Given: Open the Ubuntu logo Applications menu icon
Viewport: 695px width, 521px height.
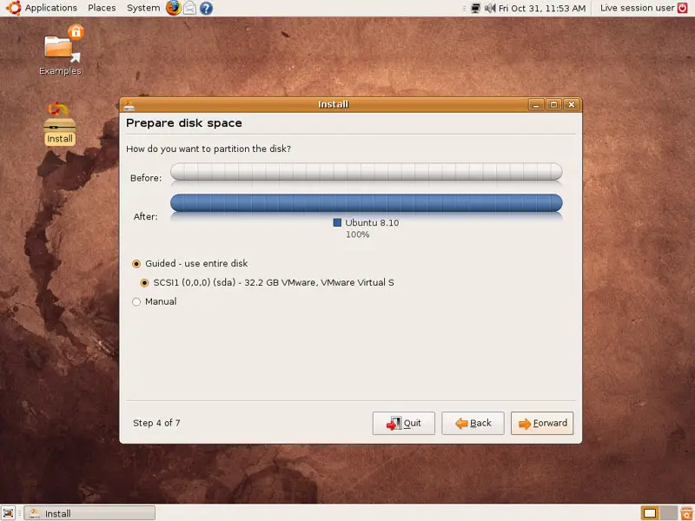Looking at the screenshot, I should click(13, 8).
